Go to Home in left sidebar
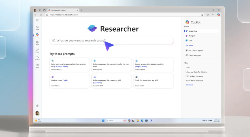This screenshot has height=137, width=250. pos(37,28)
